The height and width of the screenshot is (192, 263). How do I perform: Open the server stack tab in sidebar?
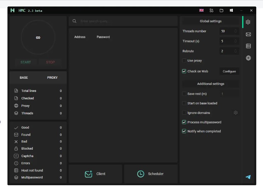pyautogui.click(x=248, y=46)
